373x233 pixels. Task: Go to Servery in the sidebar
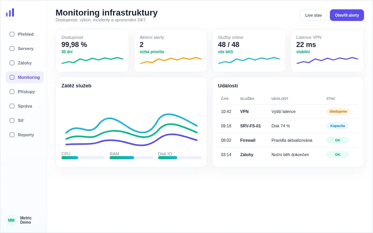pyautogui.click(x=25, y=49)
